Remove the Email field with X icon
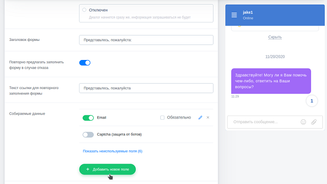Image resolution: width=327 pixels, height=184 pixels. tap(208, 118)
